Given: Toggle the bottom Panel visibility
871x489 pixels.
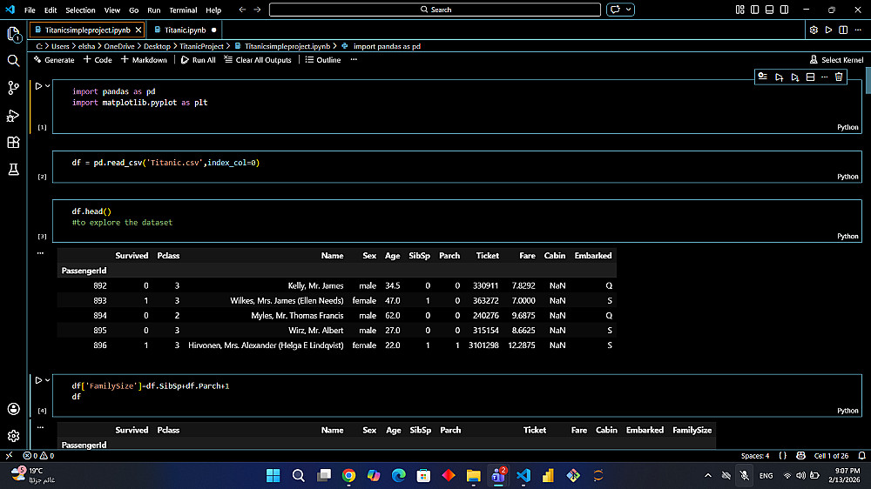Looking at the screenshot, I should (769, 10).
